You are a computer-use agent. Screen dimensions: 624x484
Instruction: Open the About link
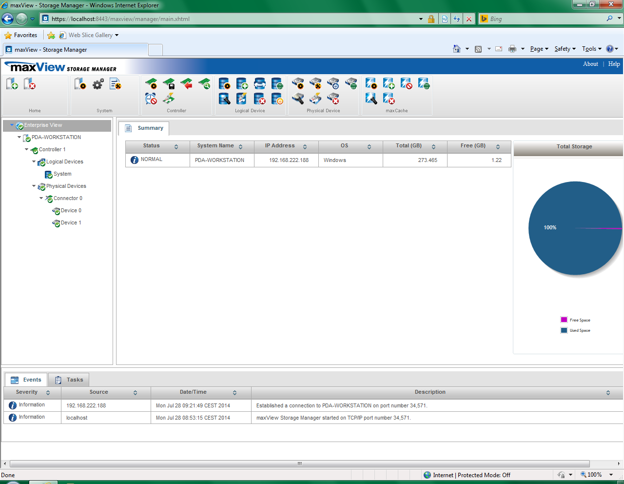[590, 64]
